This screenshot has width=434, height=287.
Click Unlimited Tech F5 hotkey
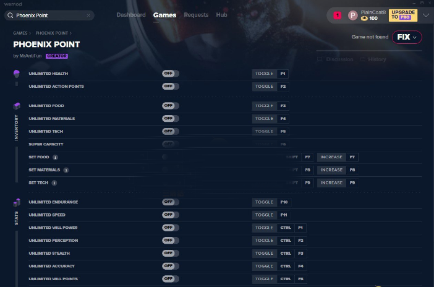click(270, 131)
